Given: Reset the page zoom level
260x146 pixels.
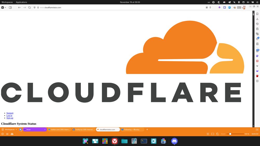Looking at the screenshot, I should pos(223,134).
